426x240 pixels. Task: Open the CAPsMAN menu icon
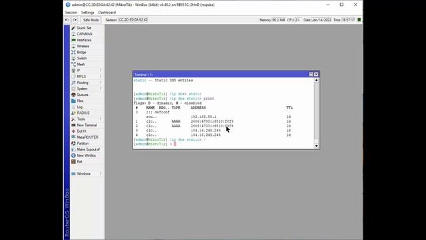coord(73,34)
